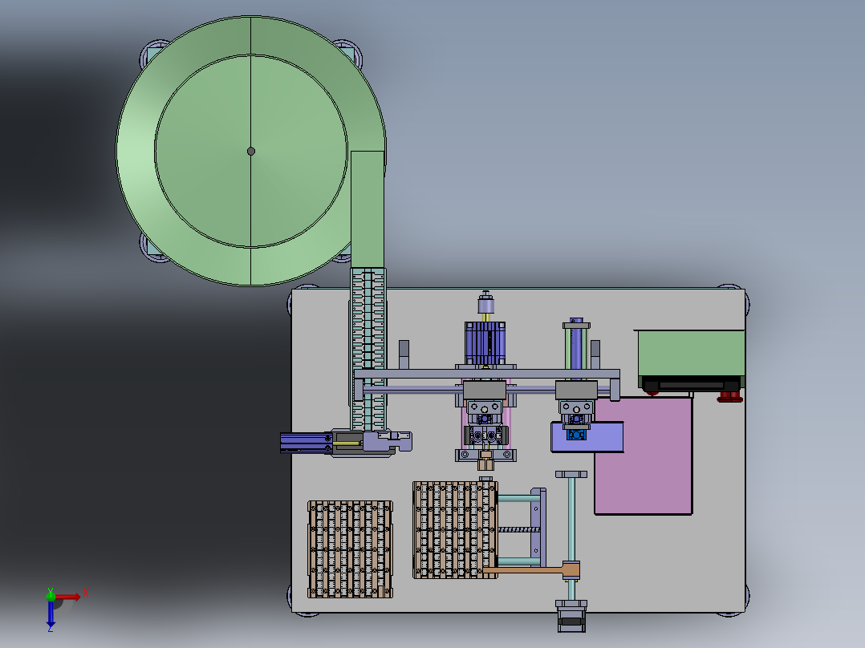Select the right parts tray near lead screw
The width and height of the screenshot is (865, 648).
click(x=455, y=530)
